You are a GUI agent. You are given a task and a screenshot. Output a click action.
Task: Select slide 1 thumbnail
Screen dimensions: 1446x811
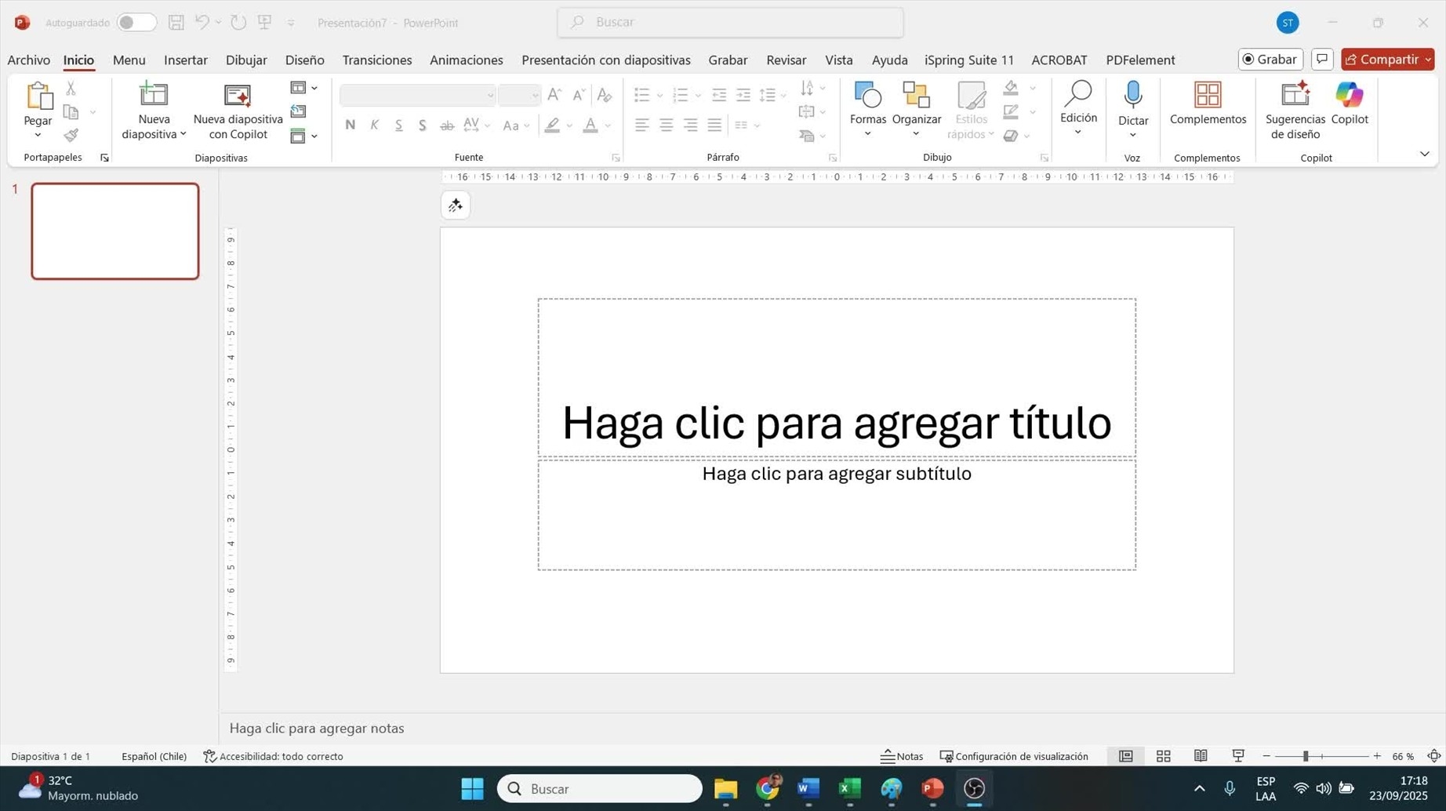[115, 231]
